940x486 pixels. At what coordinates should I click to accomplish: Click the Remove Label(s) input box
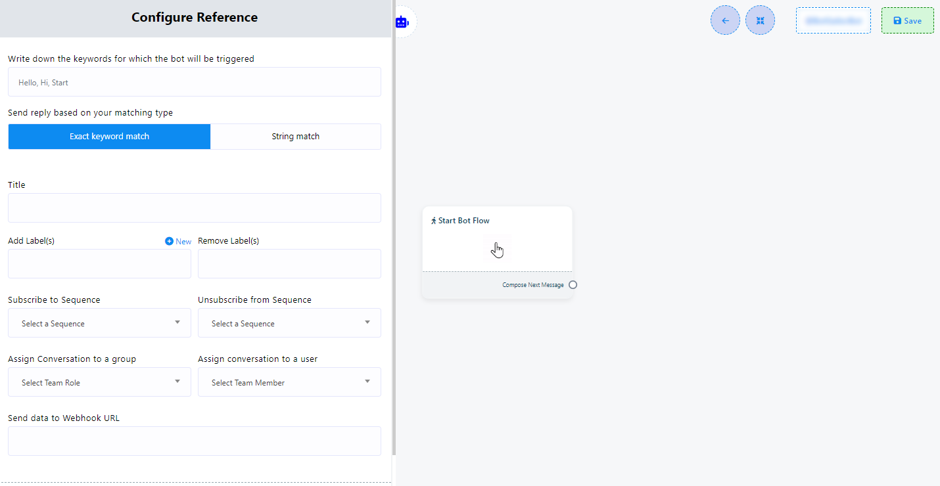(289, 263)
